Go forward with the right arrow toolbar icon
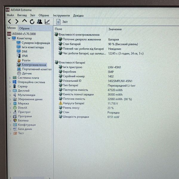The width and height of the screenshot is (179, 179). click(x=17, y=21)
